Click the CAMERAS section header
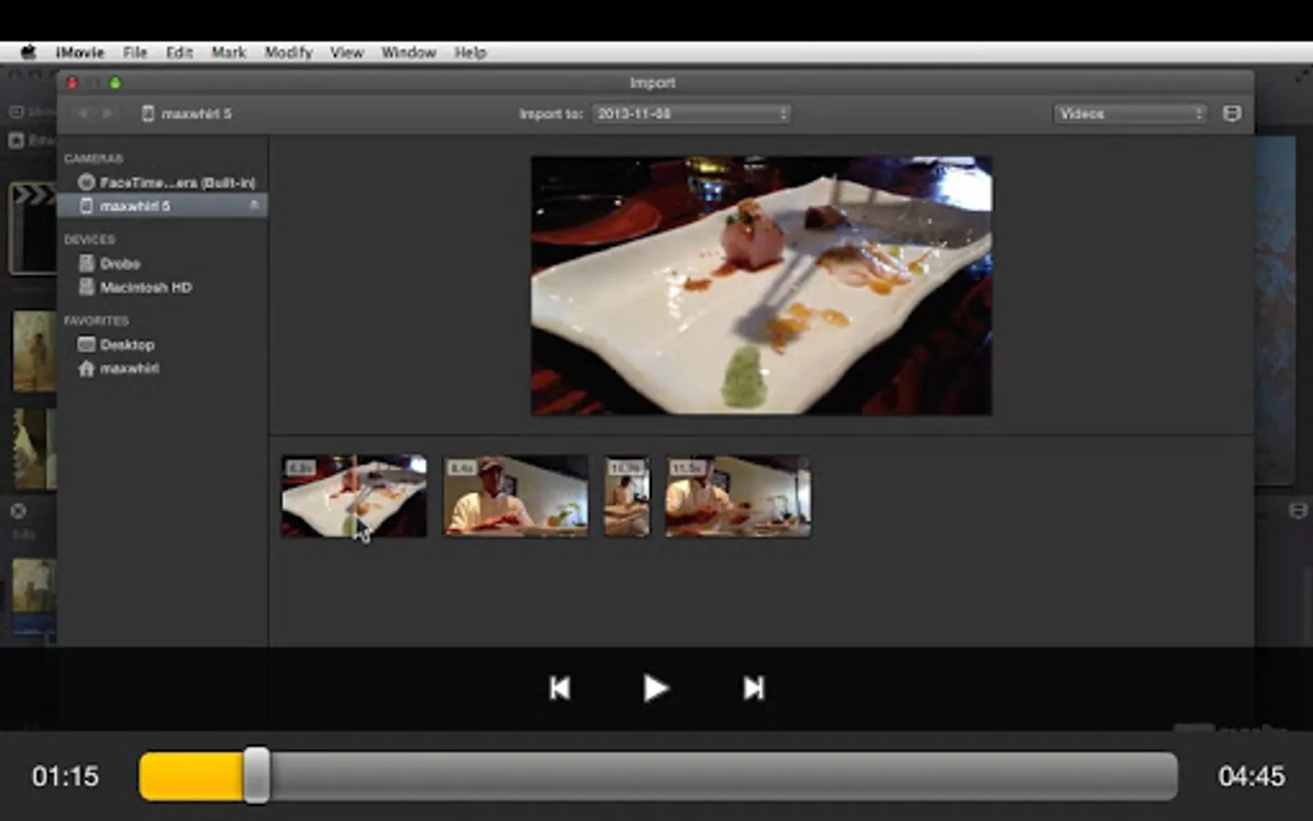The width and height of the screenshot is (1313, 821). coord(93,159)
